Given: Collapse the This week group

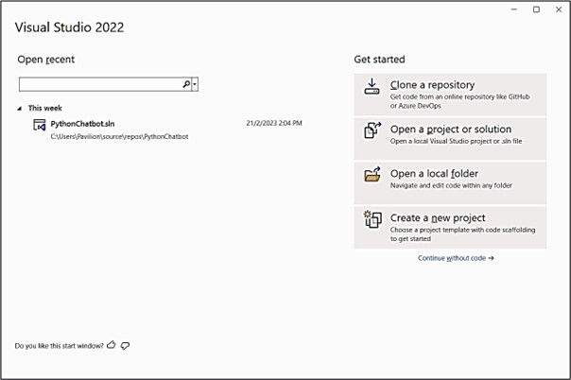Looking at the screenshot, I should click(20, 109).
